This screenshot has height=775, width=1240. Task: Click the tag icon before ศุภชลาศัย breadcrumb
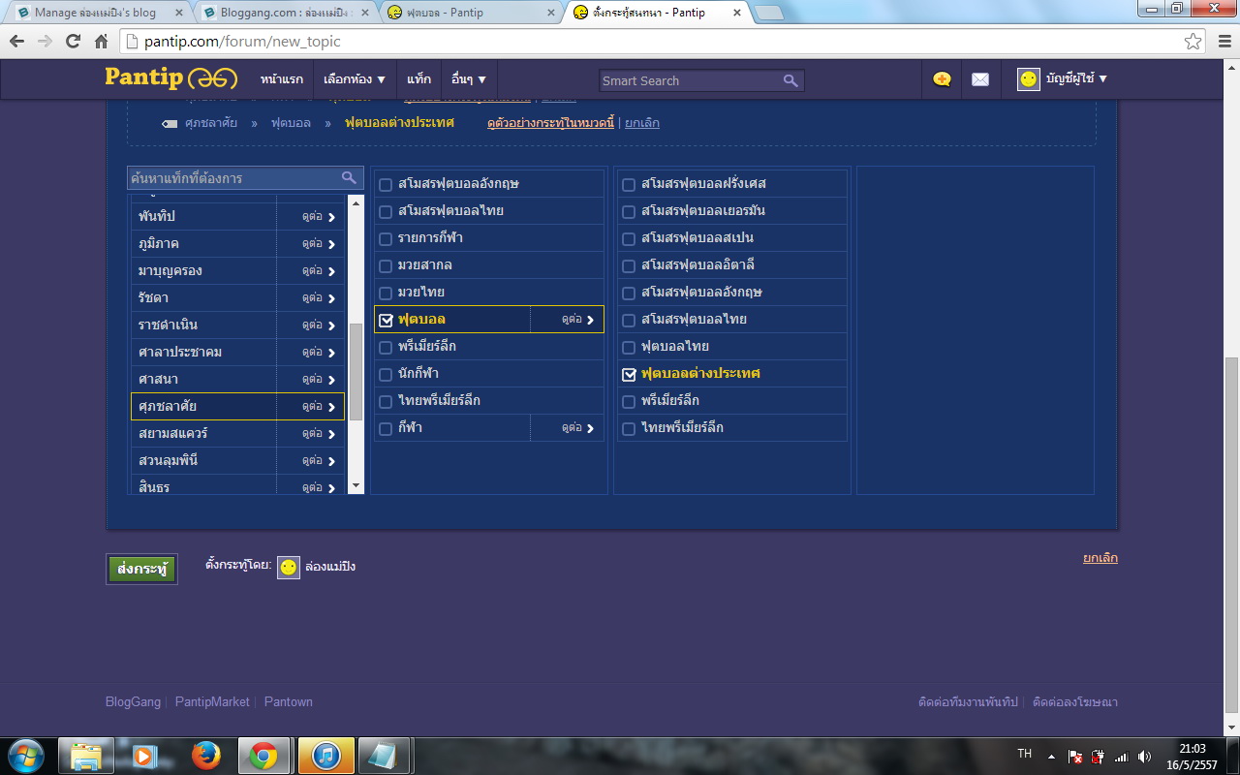[170, 123]
